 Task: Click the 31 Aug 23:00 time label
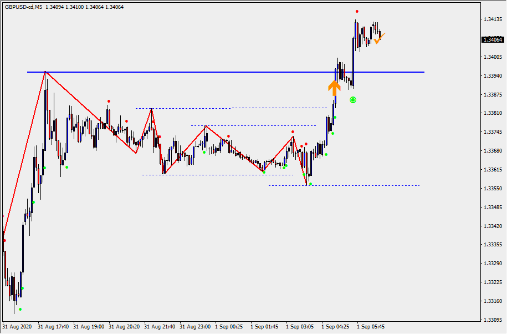[195, 327]
